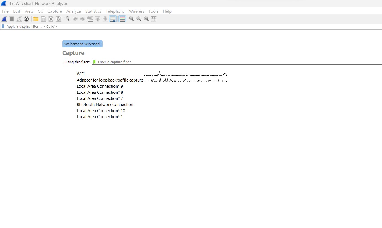Select the Resize columns to content icon

(x=154, y=19)
